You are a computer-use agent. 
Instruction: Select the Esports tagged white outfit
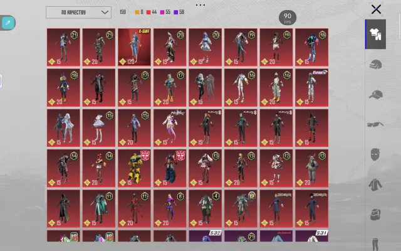(312, 88)
